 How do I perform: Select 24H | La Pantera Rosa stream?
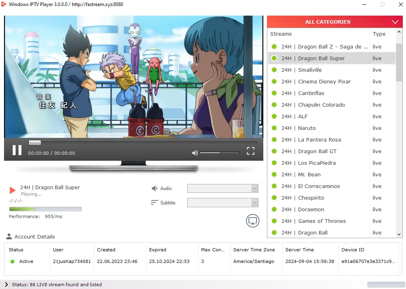[x=331, y=139]
